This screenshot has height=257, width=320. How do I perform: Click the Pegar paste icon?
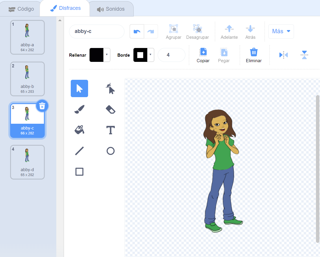(224, 52)
